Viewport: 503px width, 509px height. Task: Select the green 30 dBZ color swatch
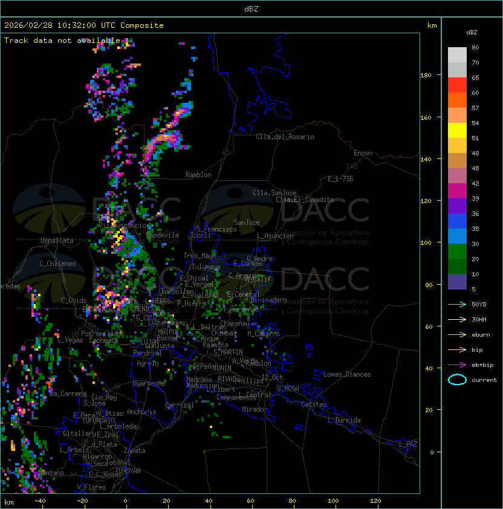pyautogui.click(x=457, y=251)
